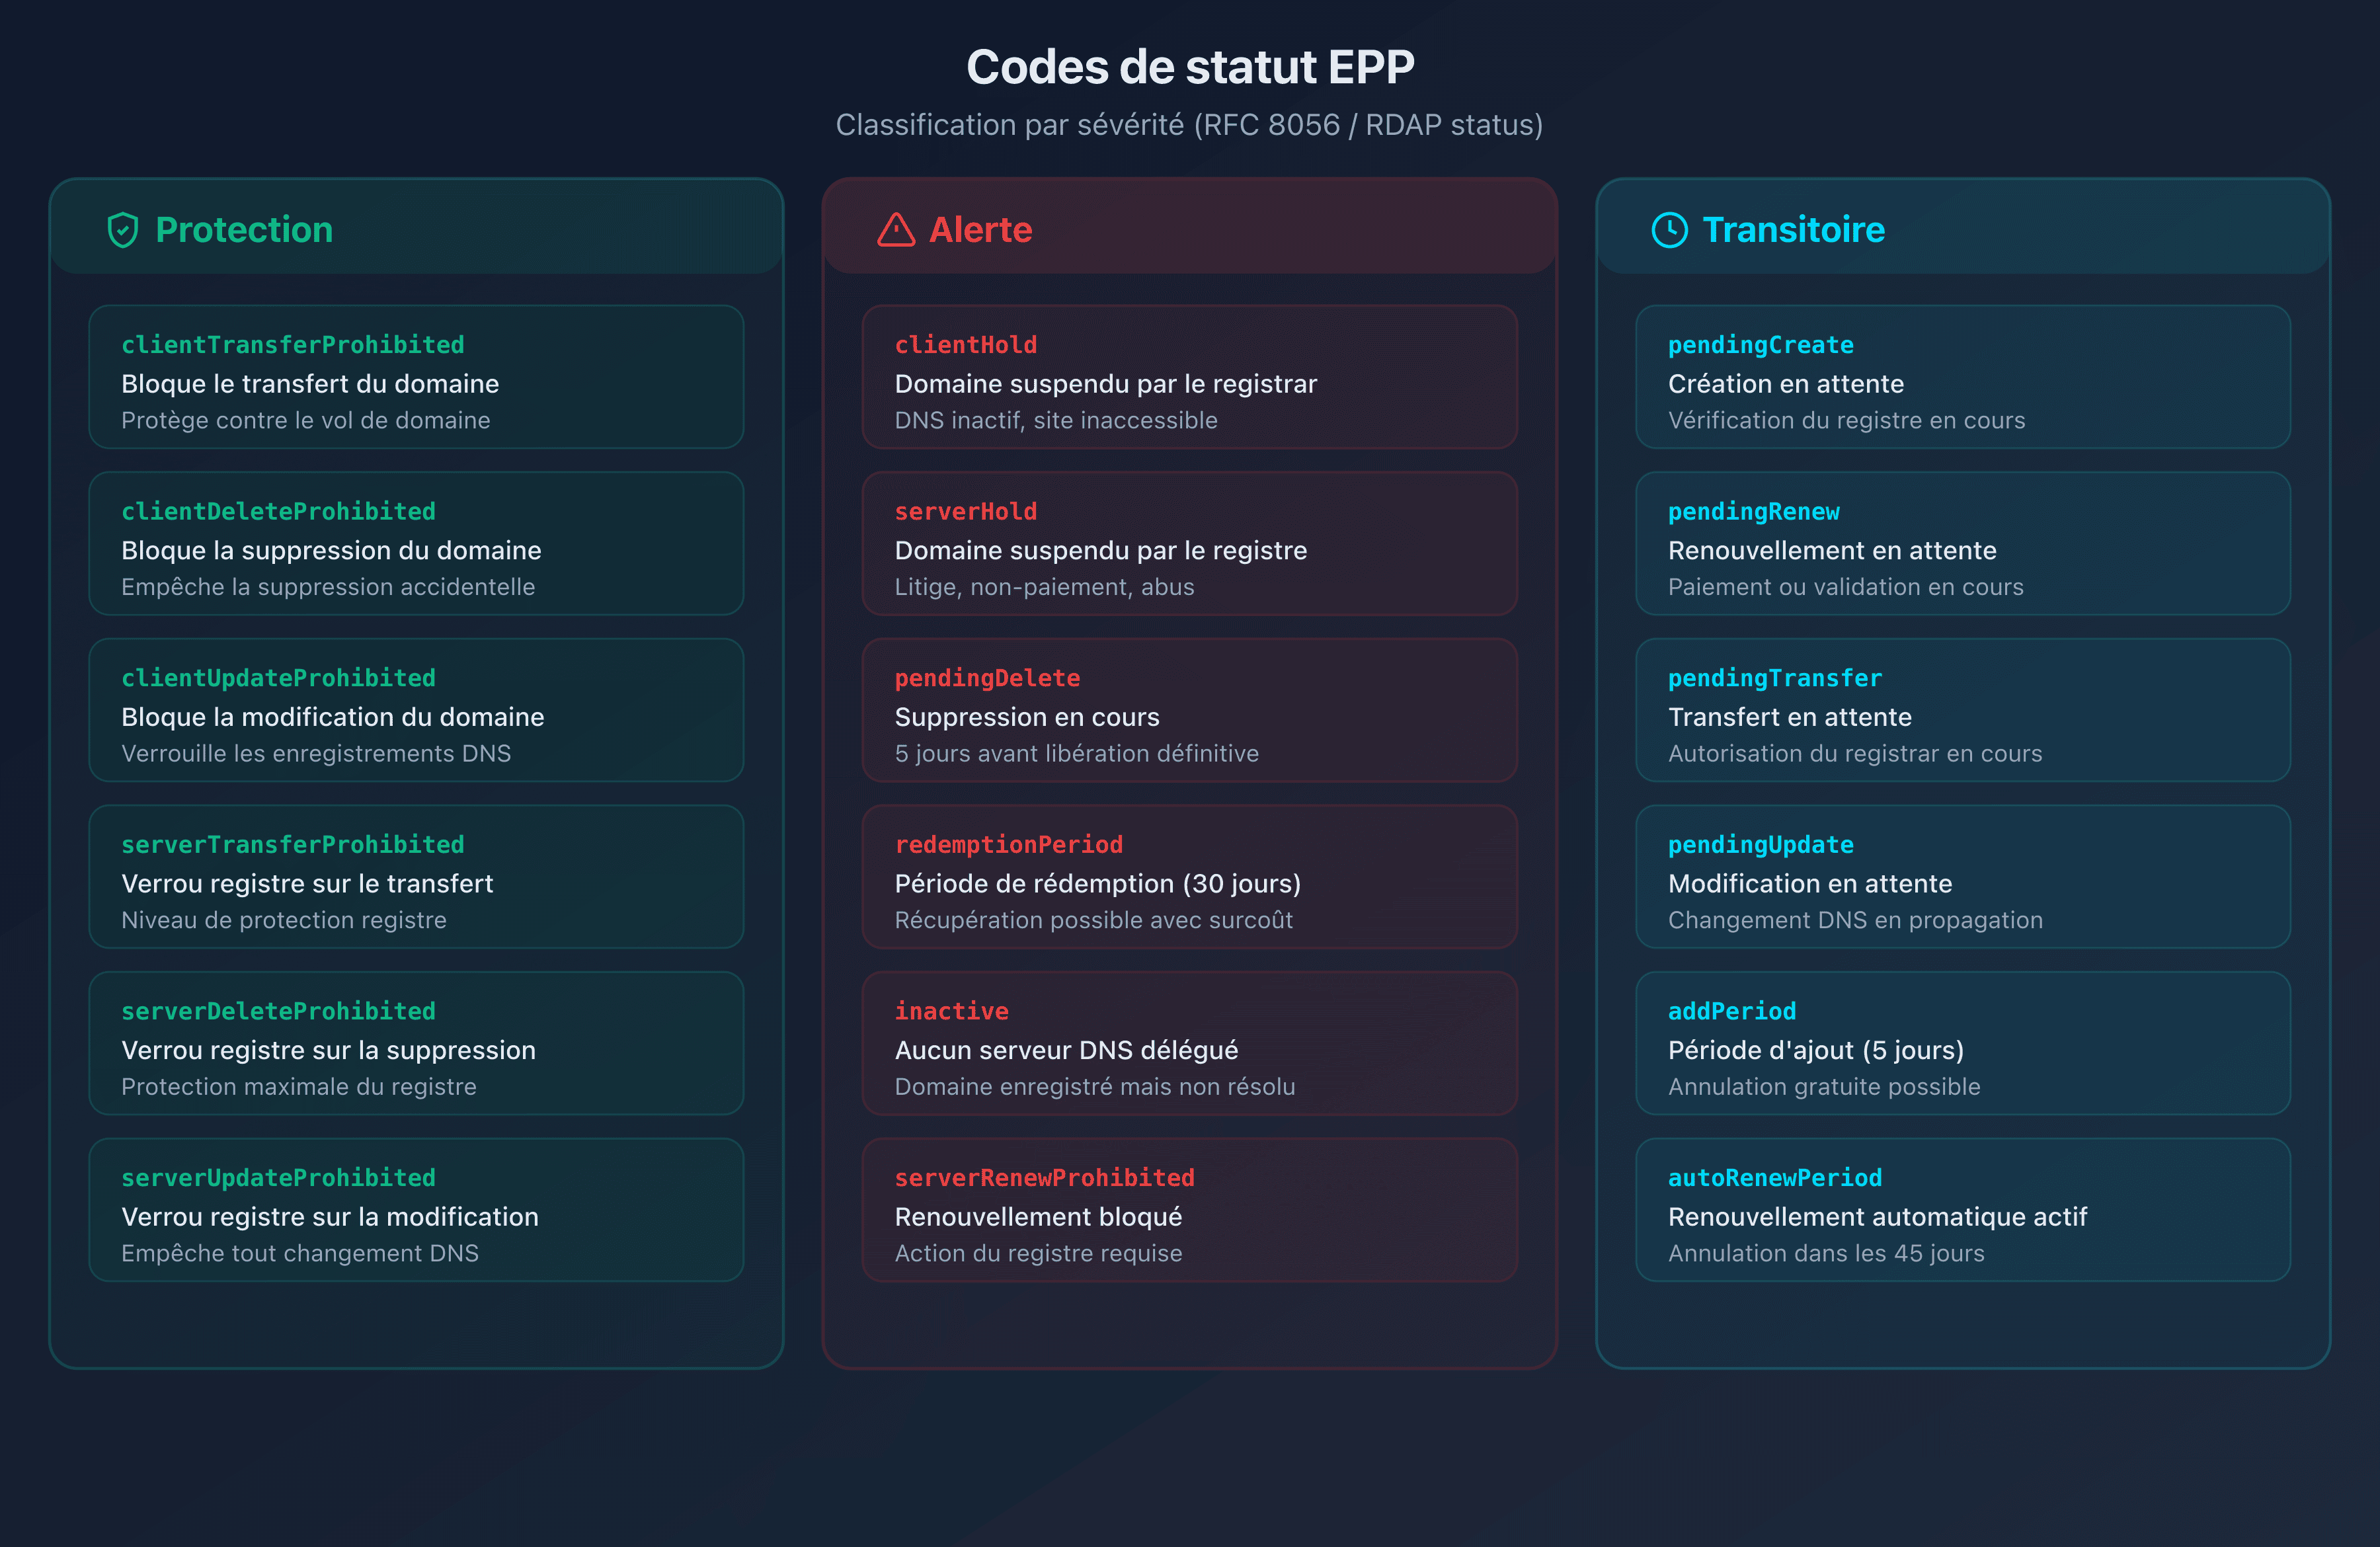Viewport: 2380px width, 1547px height.
Task: Click the pendingCreate status code
Action: pyautogui.click(x=1761, y=345)
